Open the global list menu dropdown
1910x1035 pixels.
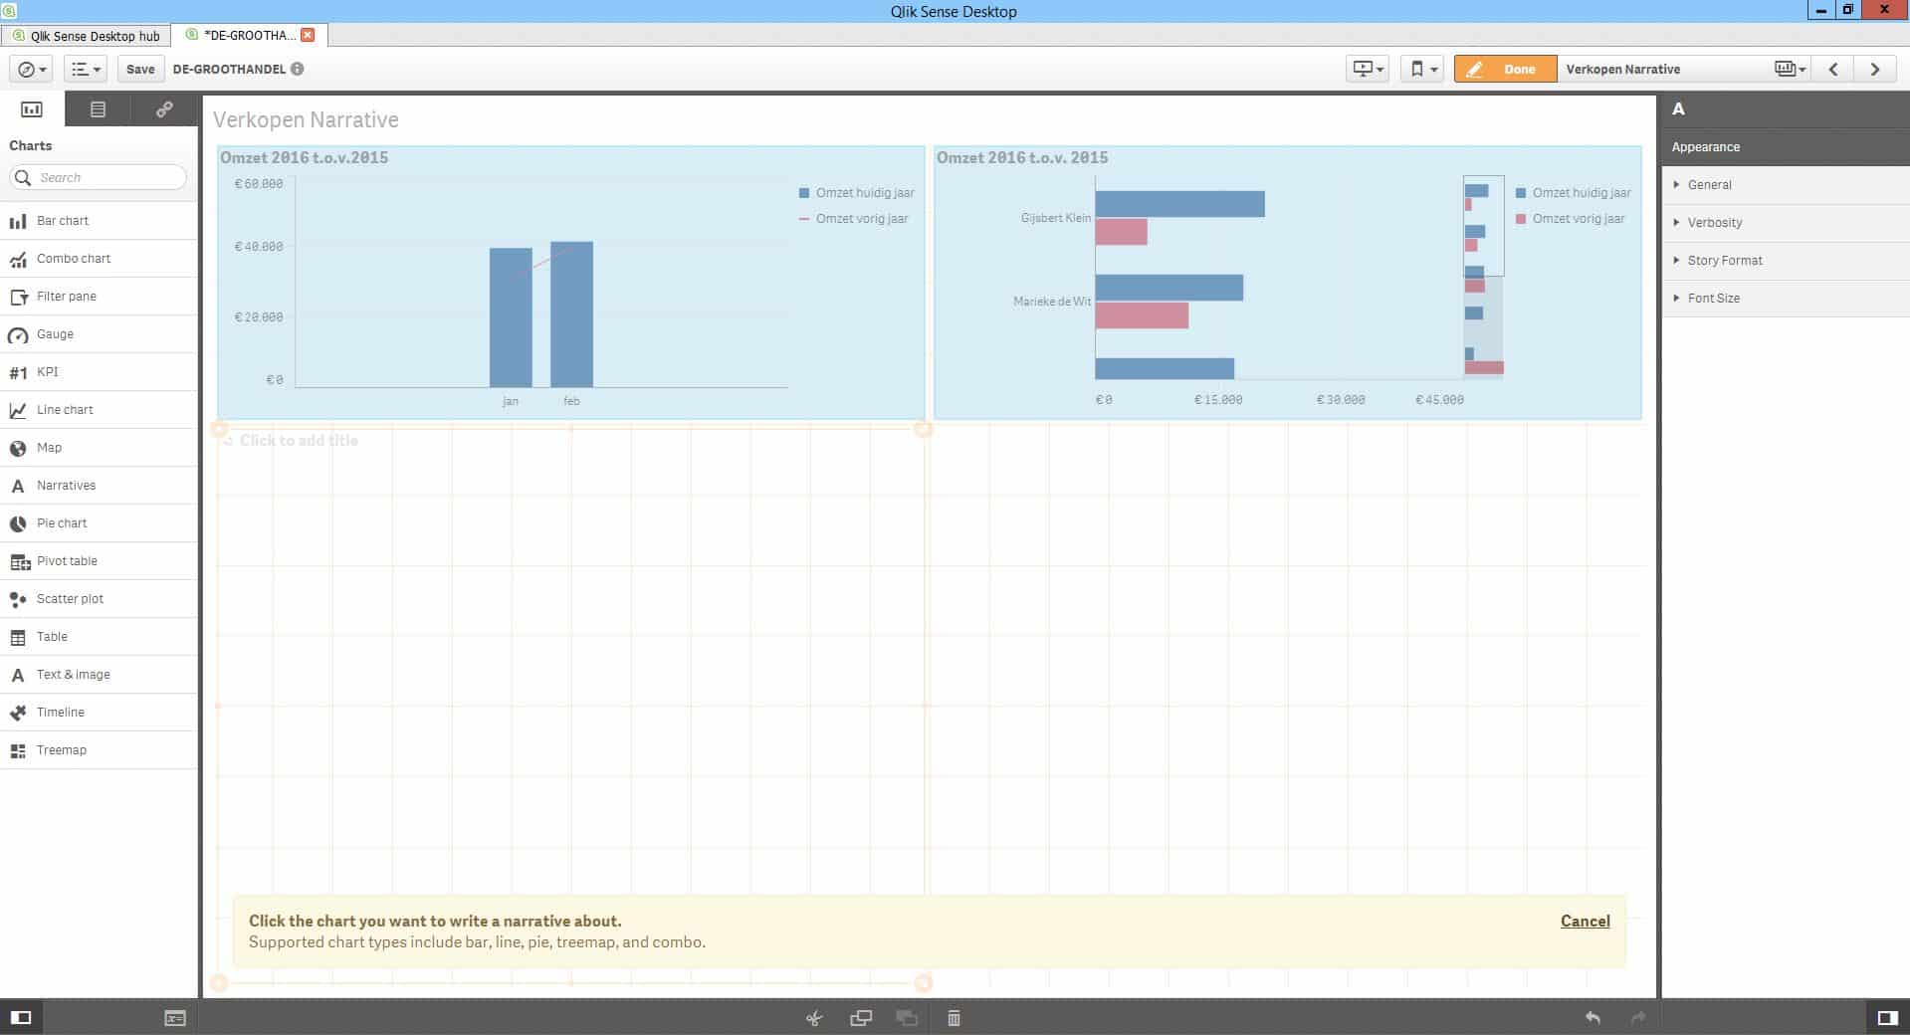(x=86, y=69)
